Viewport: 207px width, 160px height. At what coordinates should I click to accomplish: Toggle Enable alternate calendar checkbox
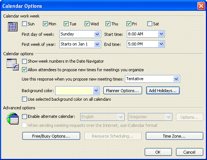pyautogui.click(x=24, y=117)
